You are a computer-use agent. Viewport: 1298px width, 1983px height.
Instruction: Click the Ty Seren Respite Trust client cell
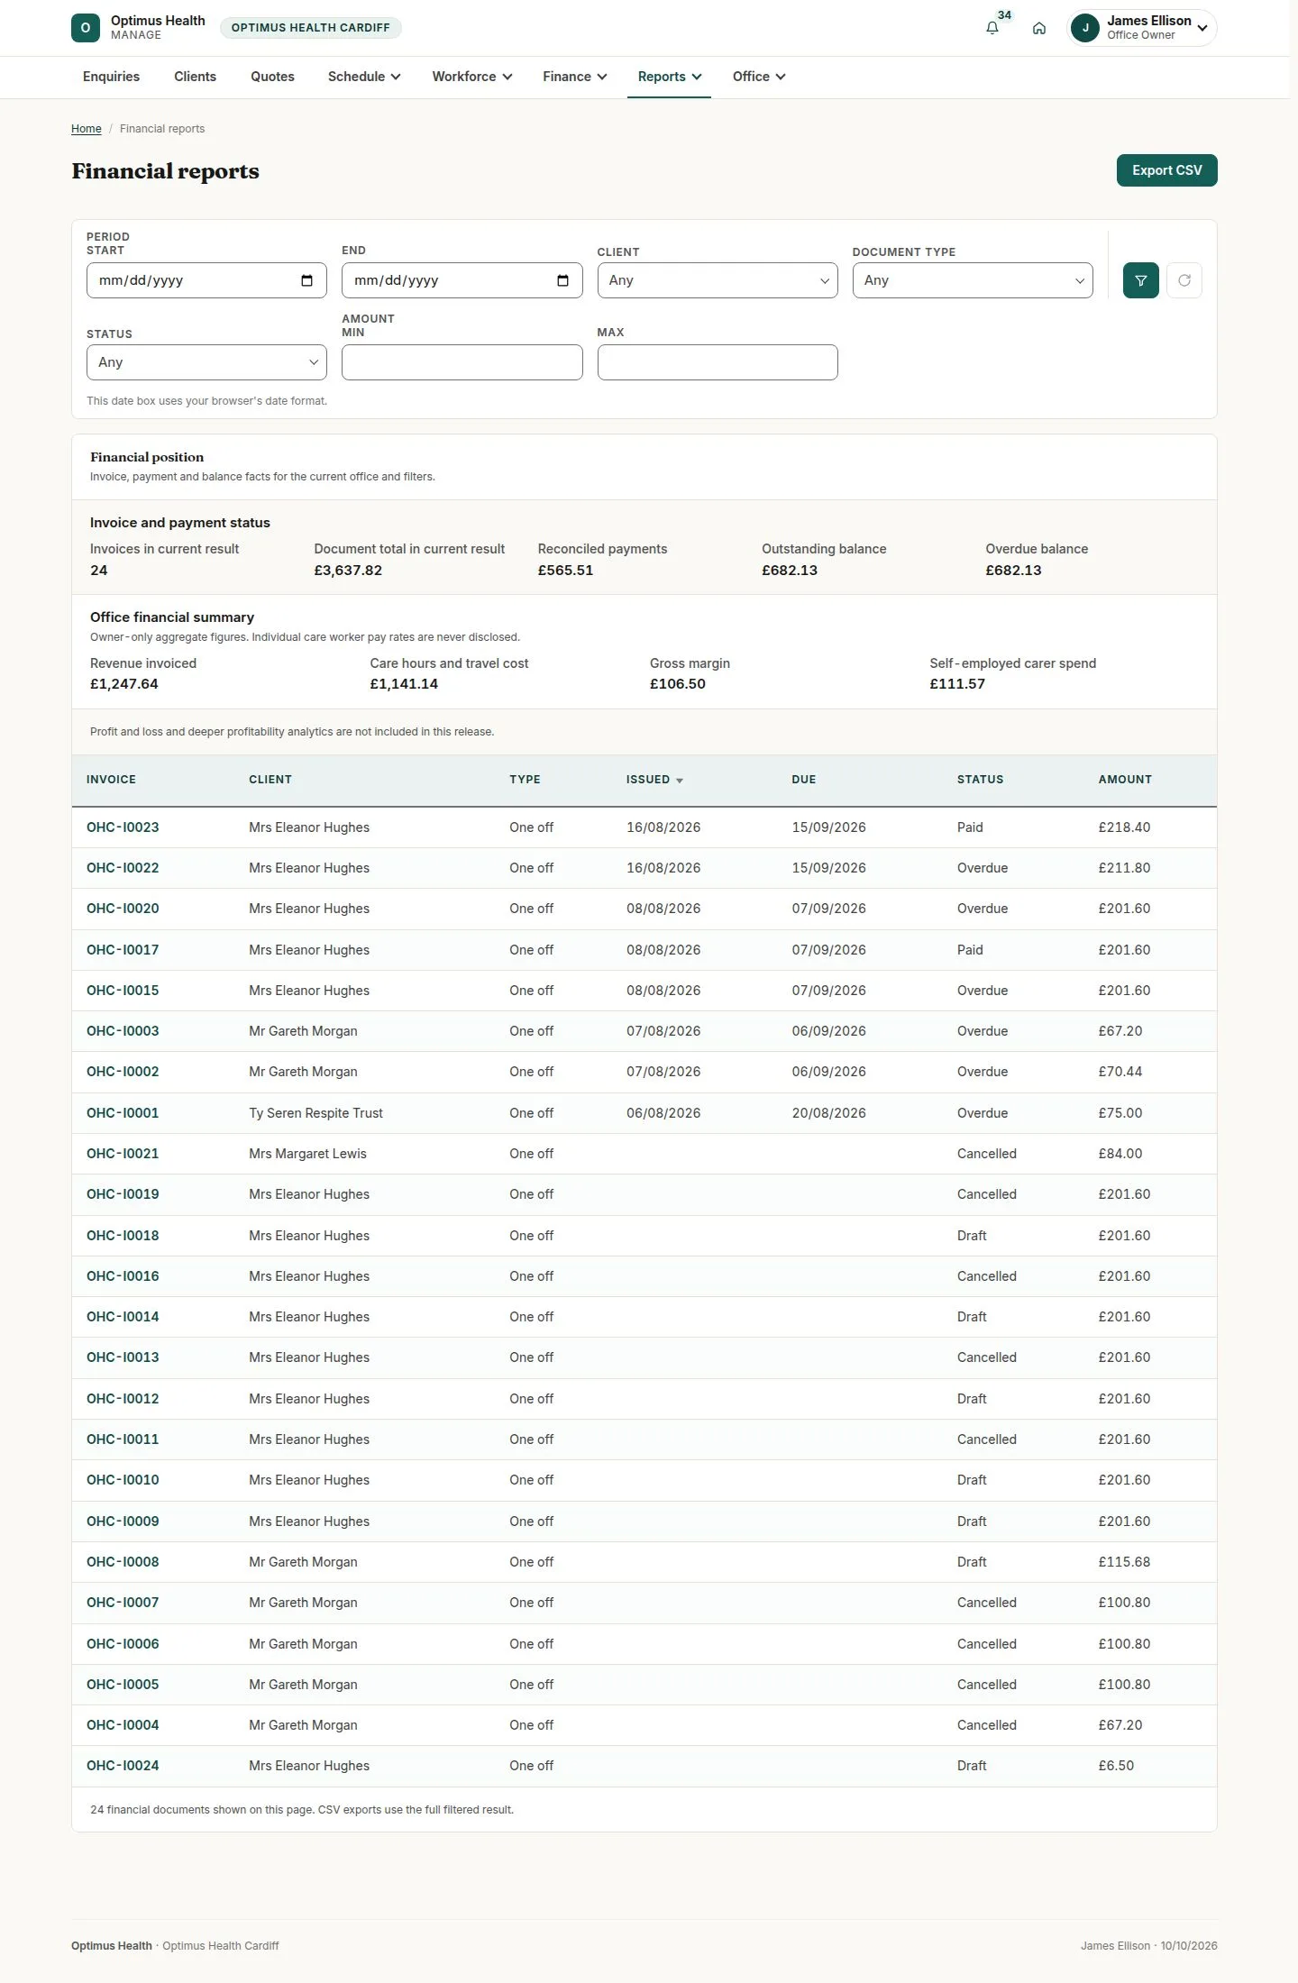tap(315, 1113)
